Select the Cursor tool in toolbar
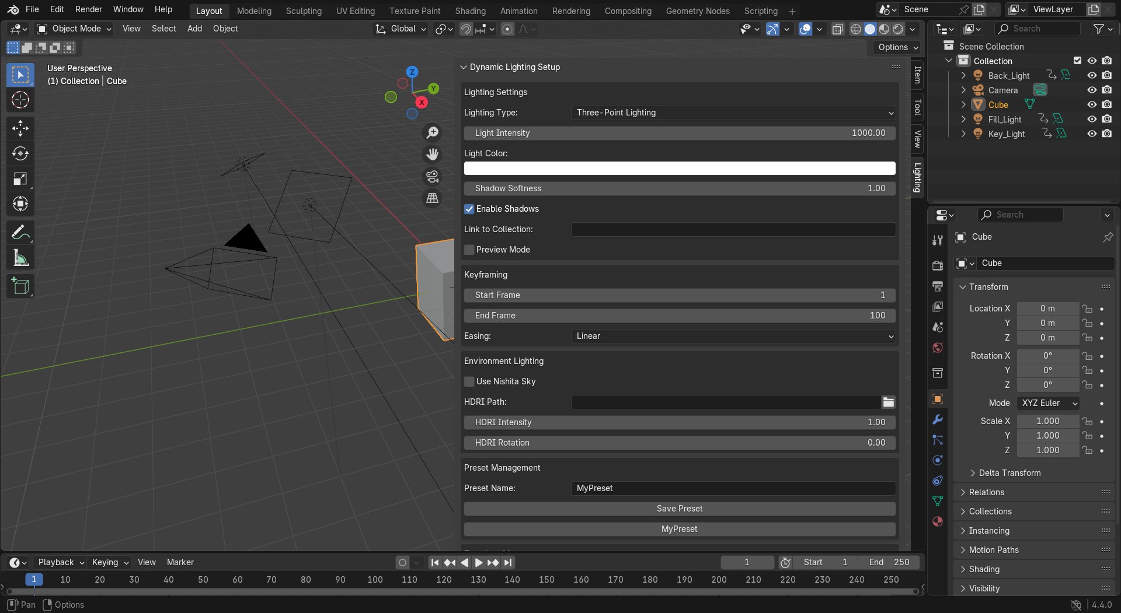The image size is (1121, 613). [x=20, y=100]
